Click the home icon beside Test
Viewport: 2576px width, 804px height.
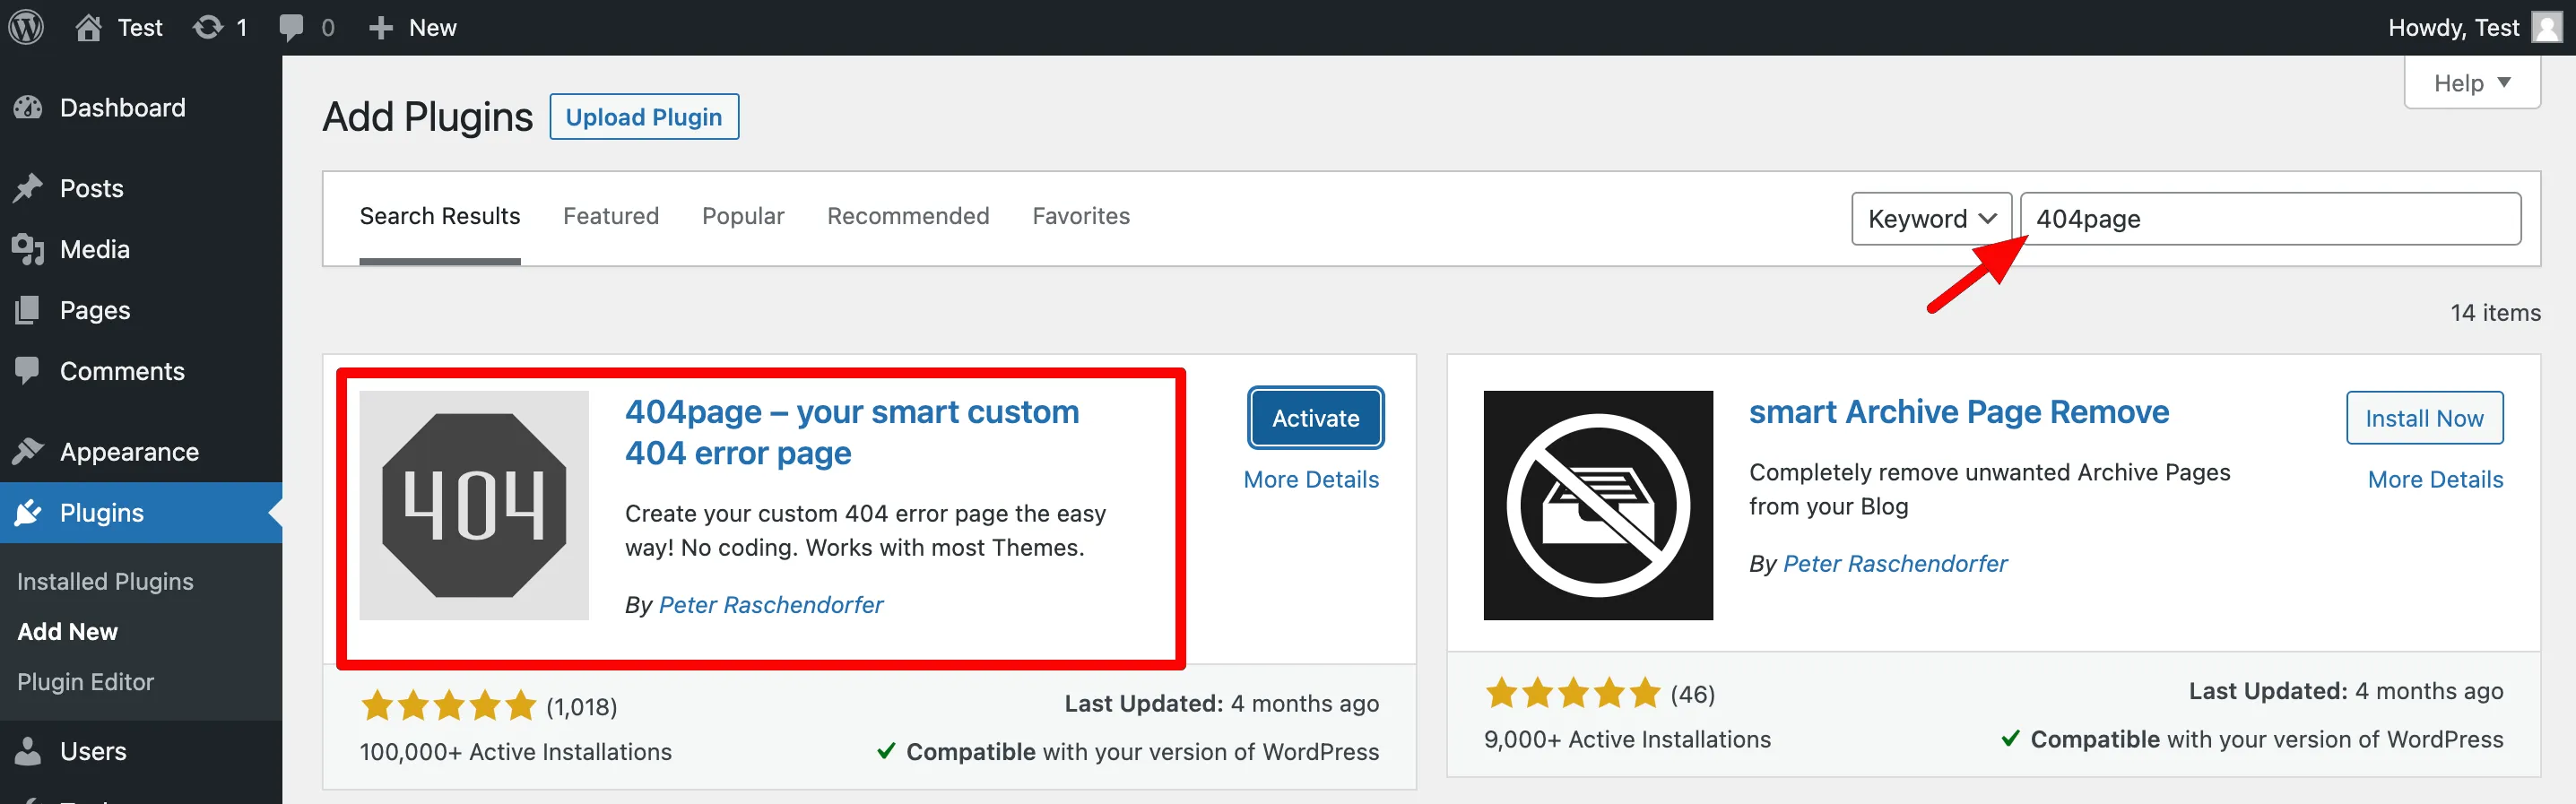[88, 27]
